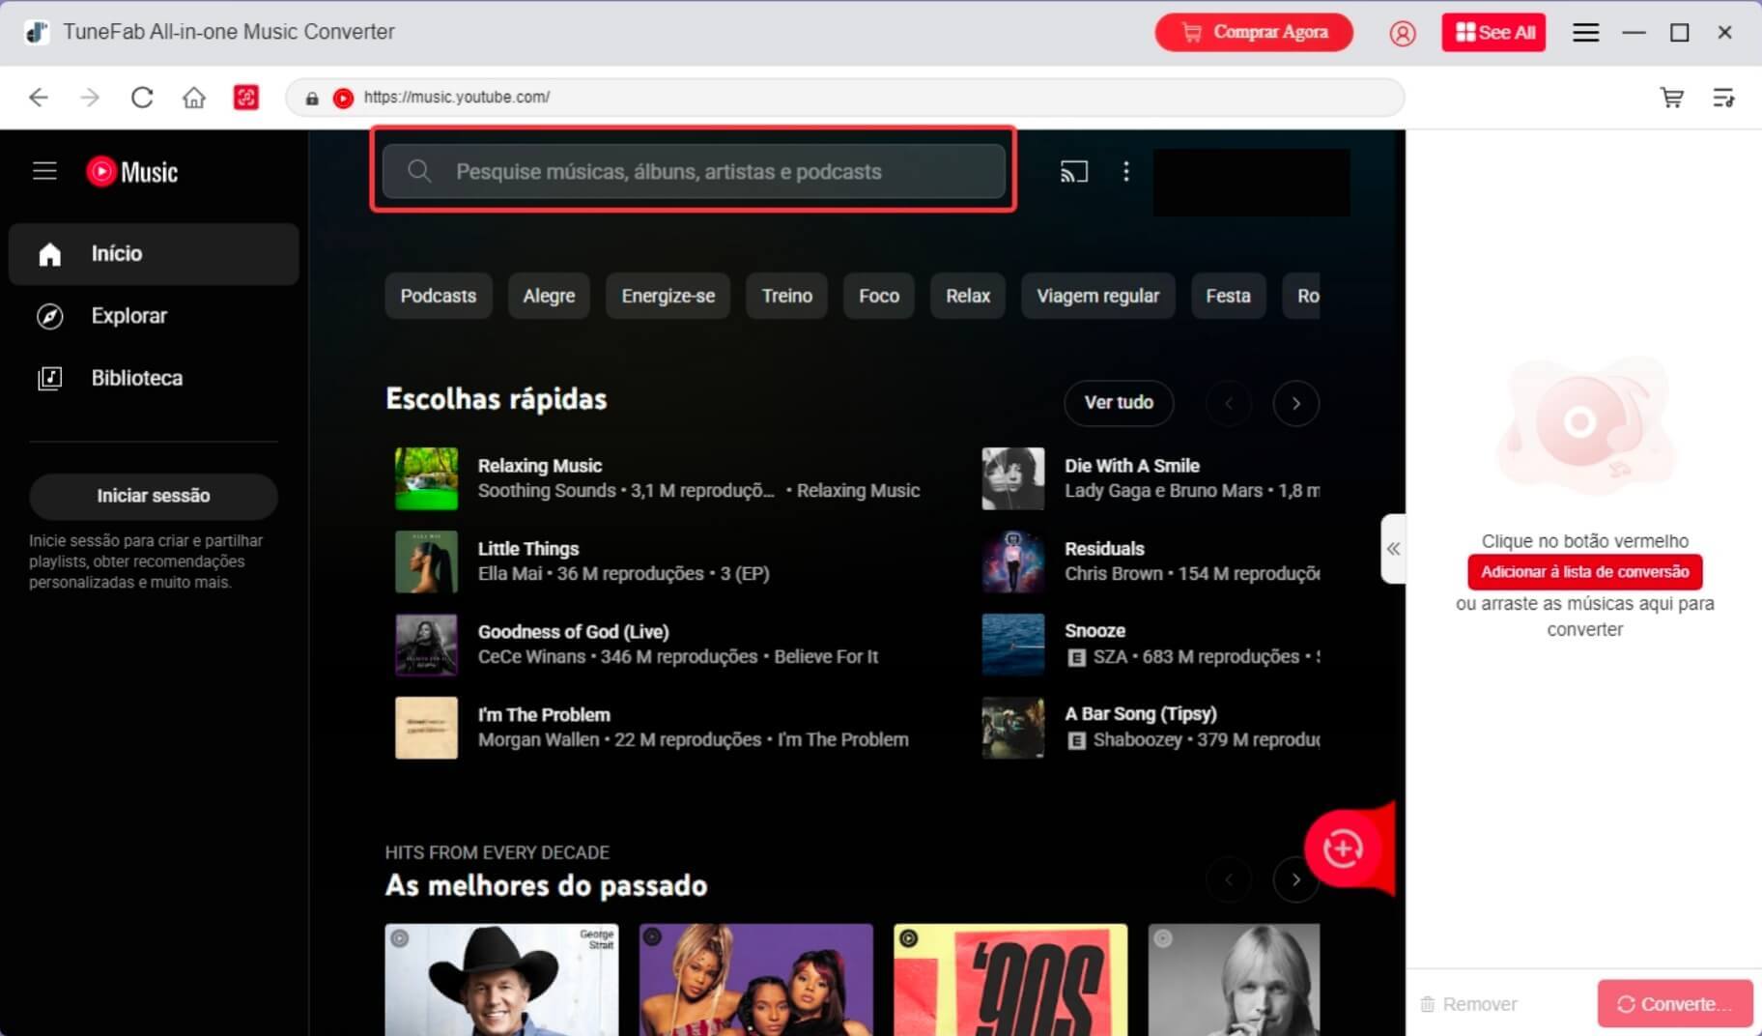Select the Alegre chip

(x=549, y=296)
